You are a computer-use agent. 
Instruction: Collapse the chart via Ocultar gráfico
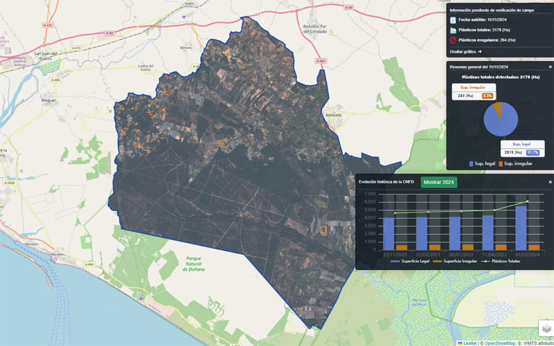click(x=462, y=52)
